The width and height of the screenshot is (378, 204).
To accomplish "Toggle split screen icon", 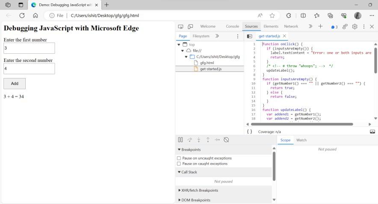I will coord(303,16).
